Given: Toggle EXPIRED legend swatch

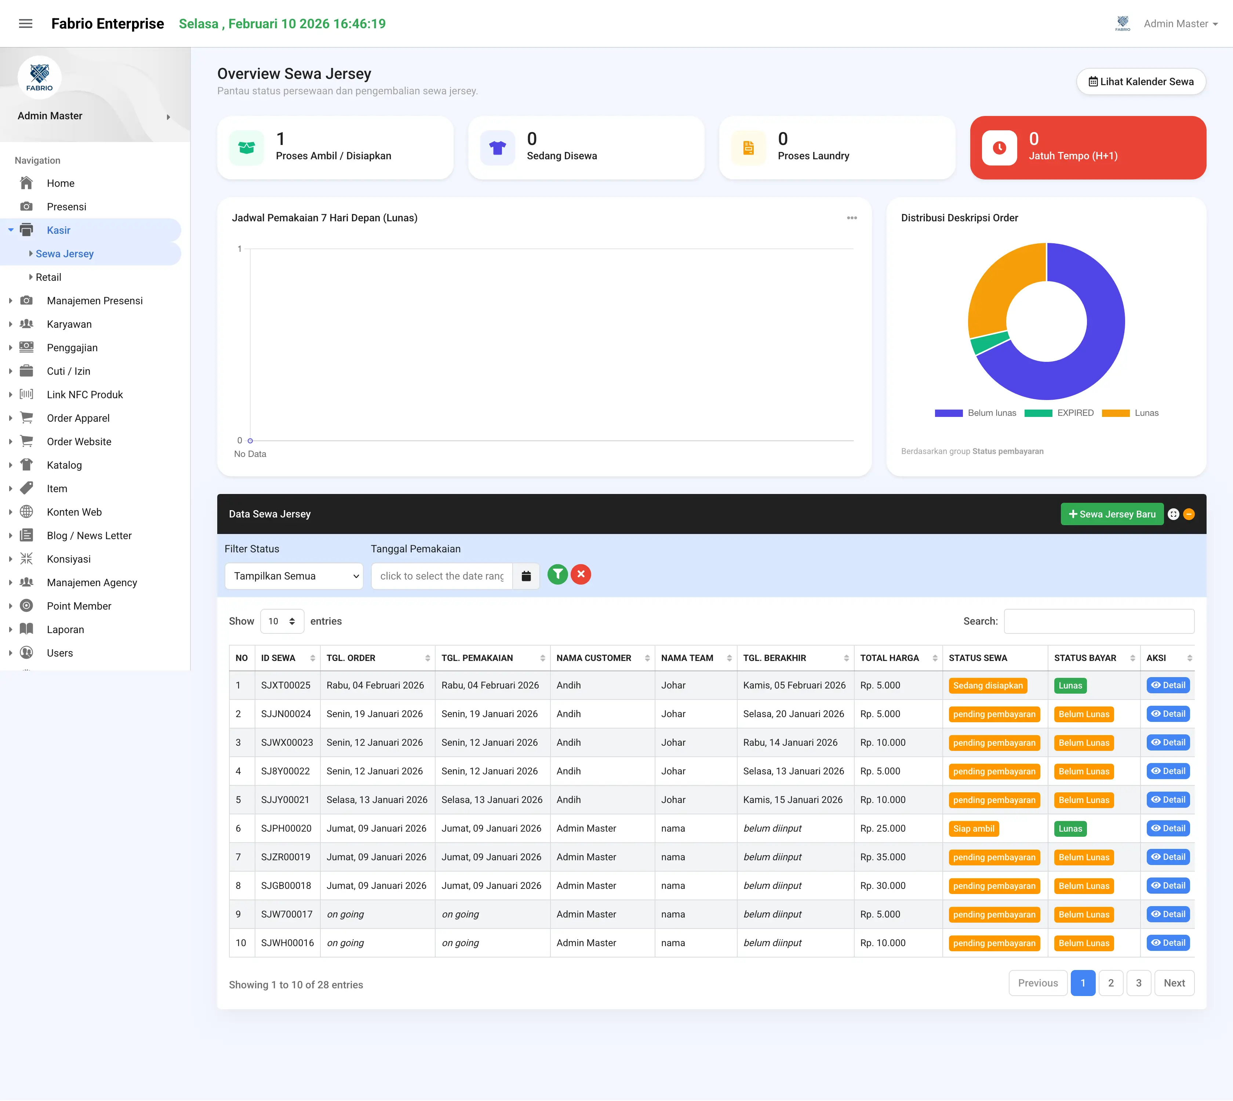Looking at the screenshot, I should tap(1038, 413).
